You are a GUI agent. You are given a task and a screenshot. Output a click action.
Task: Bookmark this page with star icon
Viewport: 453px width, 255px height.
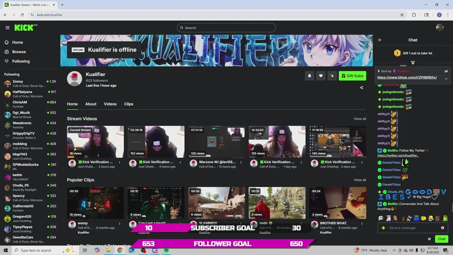[402, 15]
